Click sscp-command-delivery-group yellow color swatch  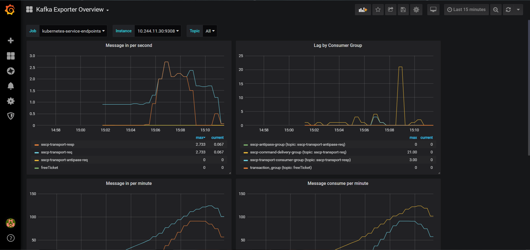[246, 153]
